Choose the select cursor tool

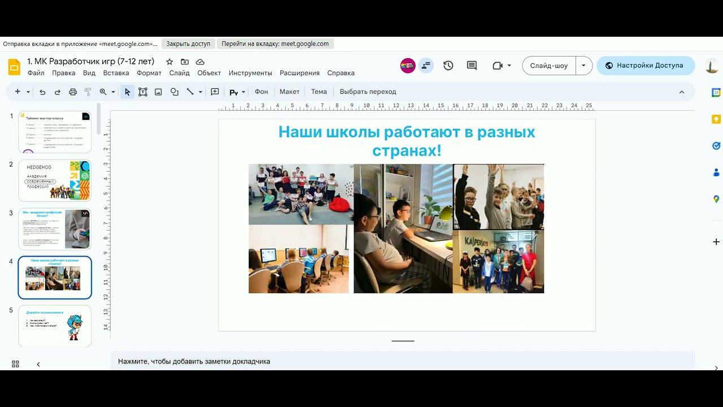coord(127,92)
